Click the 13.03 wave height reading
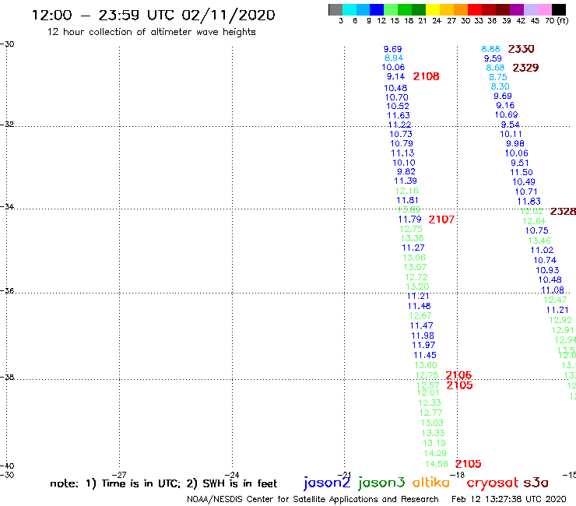Screen dimensions: 576x506 coord(432,423)
